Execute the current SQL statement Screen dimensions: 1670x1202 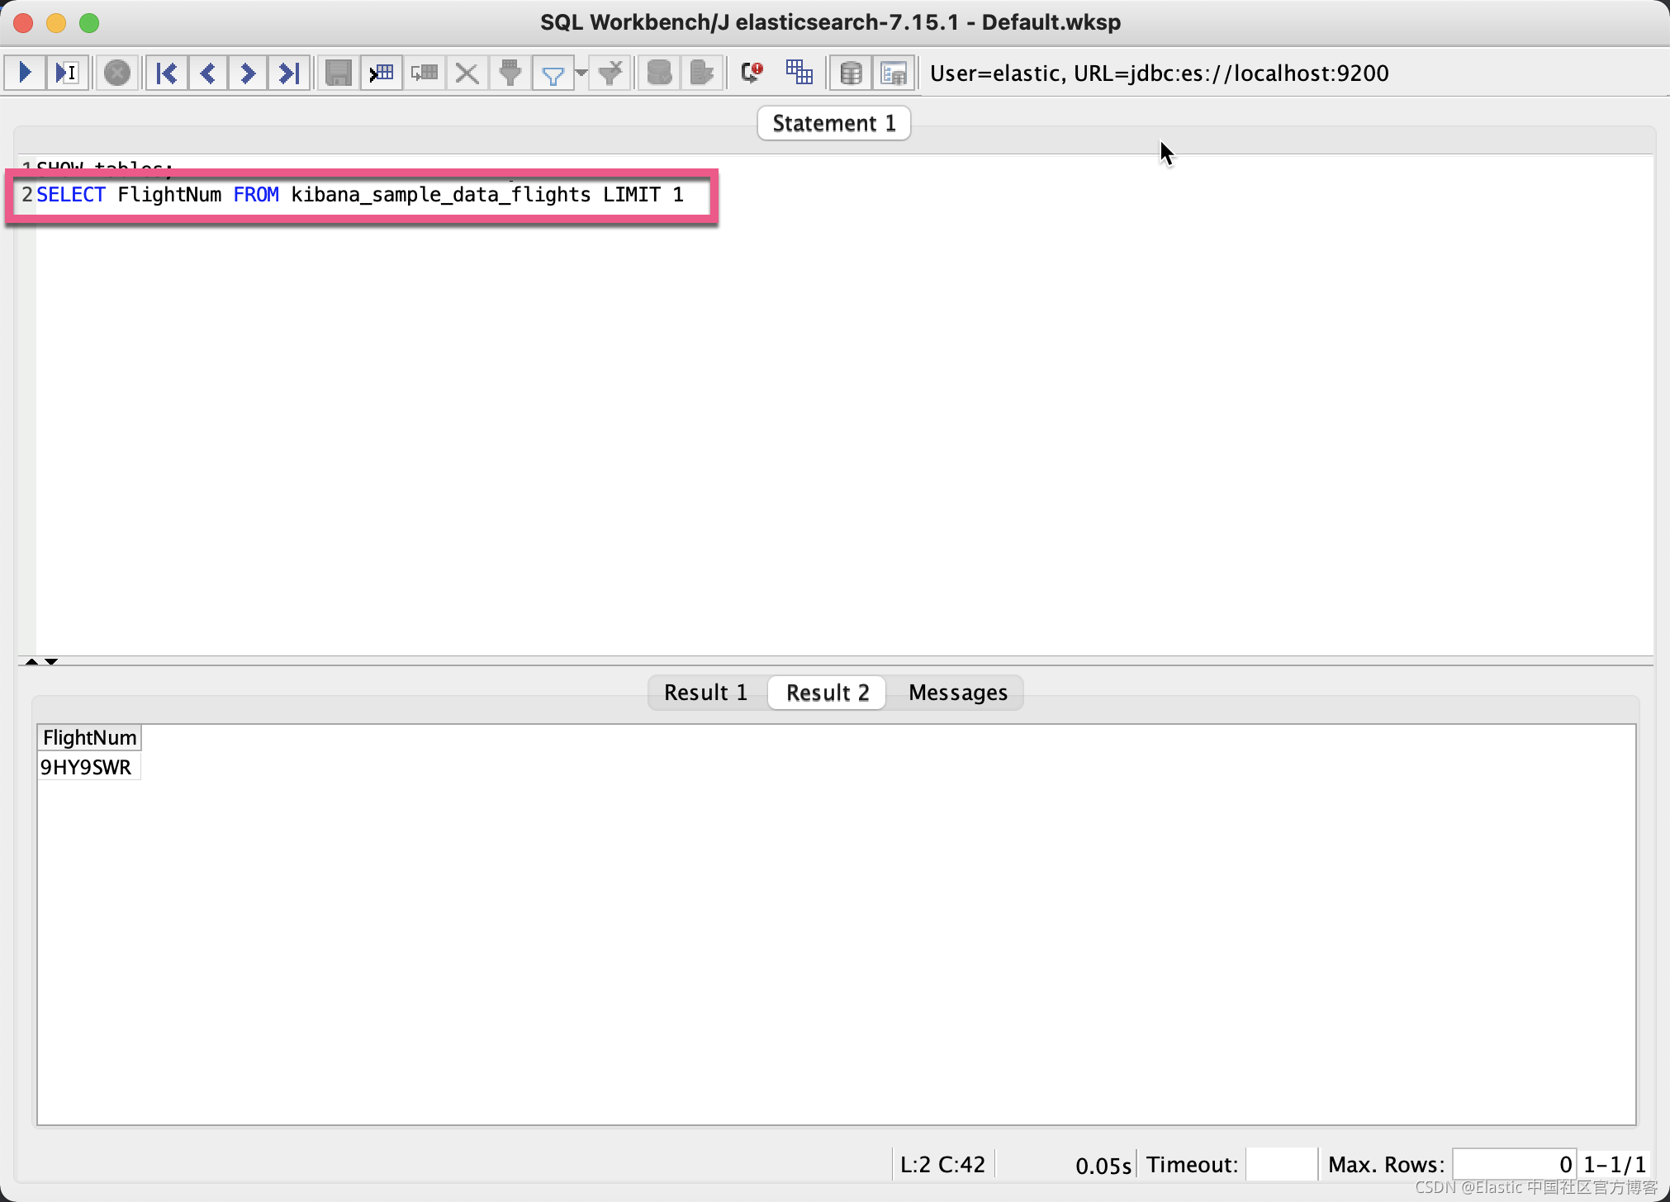point(66,73)
